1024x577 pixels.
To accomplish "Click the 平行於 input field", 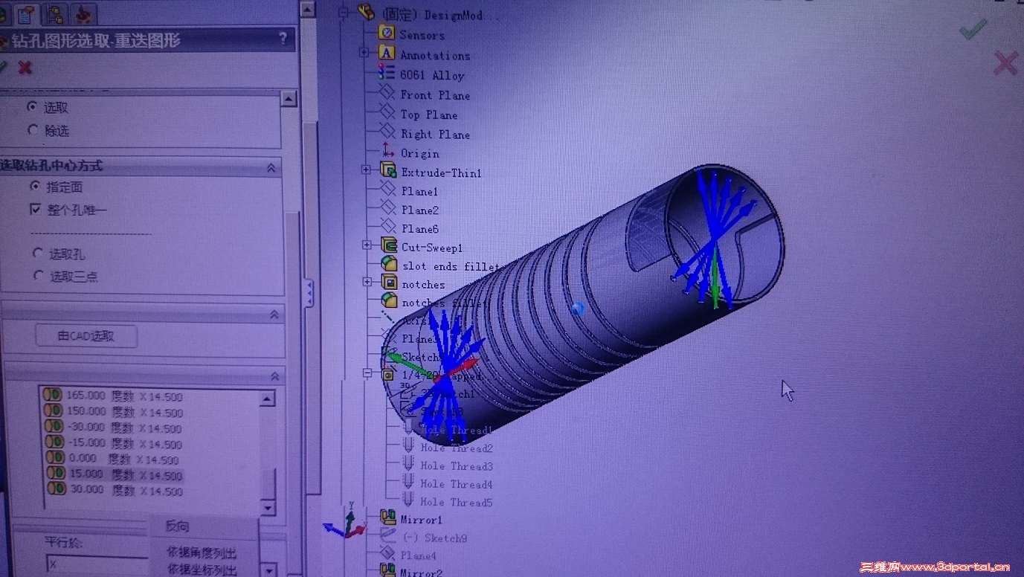I will tap(97, 565).
